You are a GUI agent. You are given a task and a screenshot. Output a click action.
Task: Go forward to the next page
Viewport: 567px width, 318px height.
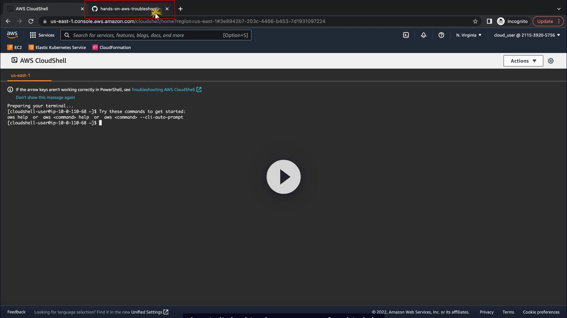[x=20, y=21]
